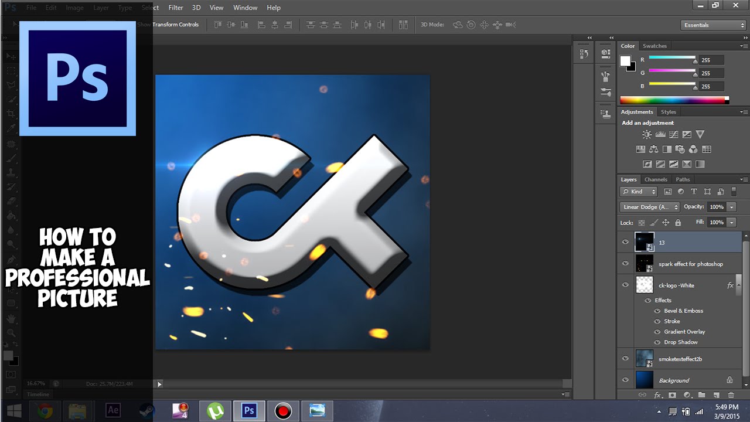The width and height of the screenshot is (750, 422).
Task: Open the Kind filter dropdown
Action: tap(639, 192)
